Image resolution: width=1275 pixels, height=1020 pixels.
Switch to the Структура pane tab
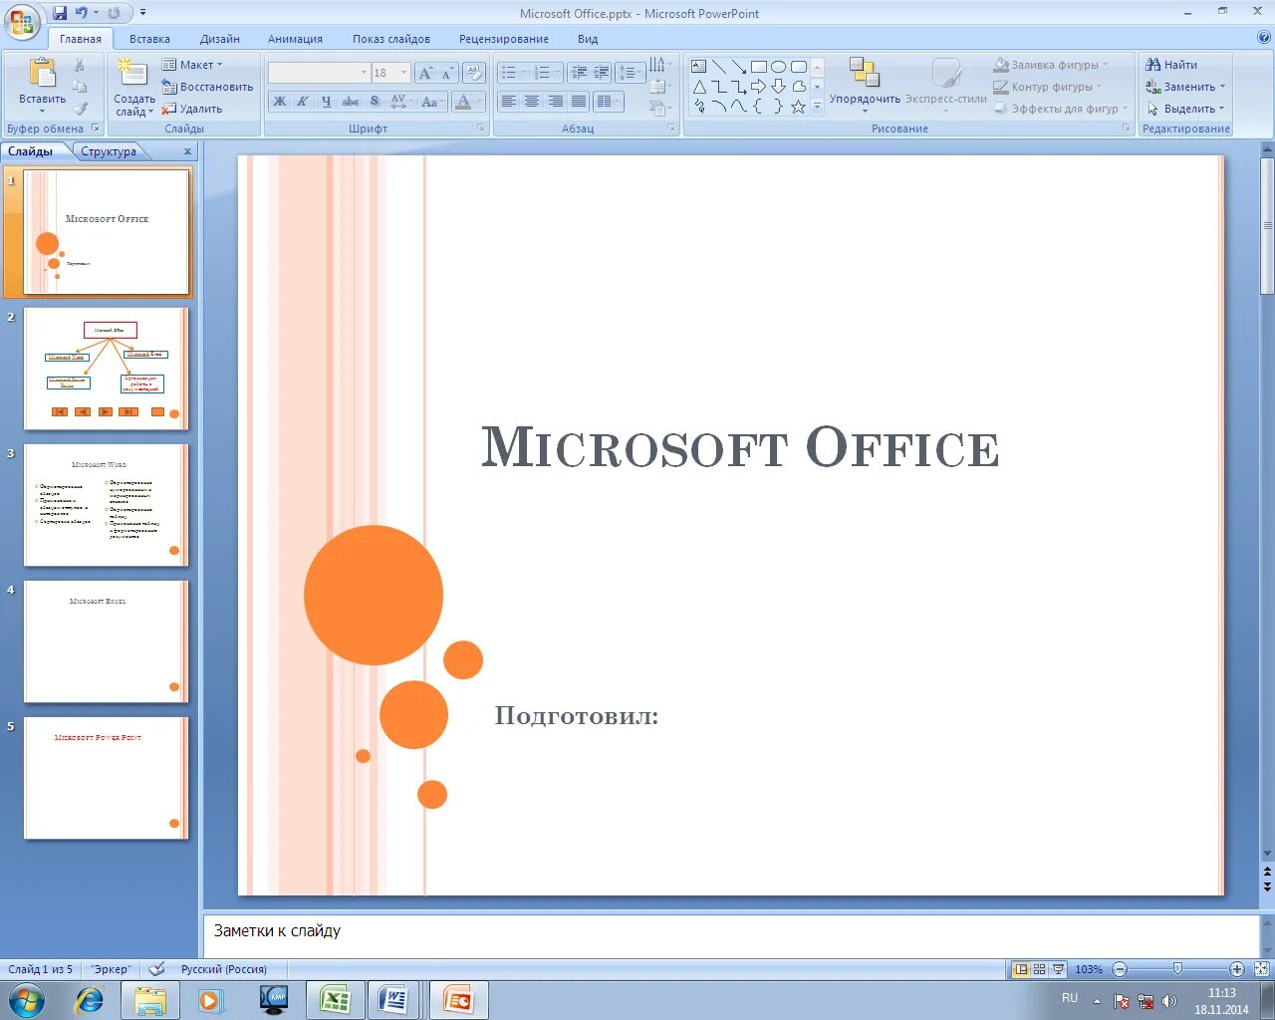coord(109,151)
